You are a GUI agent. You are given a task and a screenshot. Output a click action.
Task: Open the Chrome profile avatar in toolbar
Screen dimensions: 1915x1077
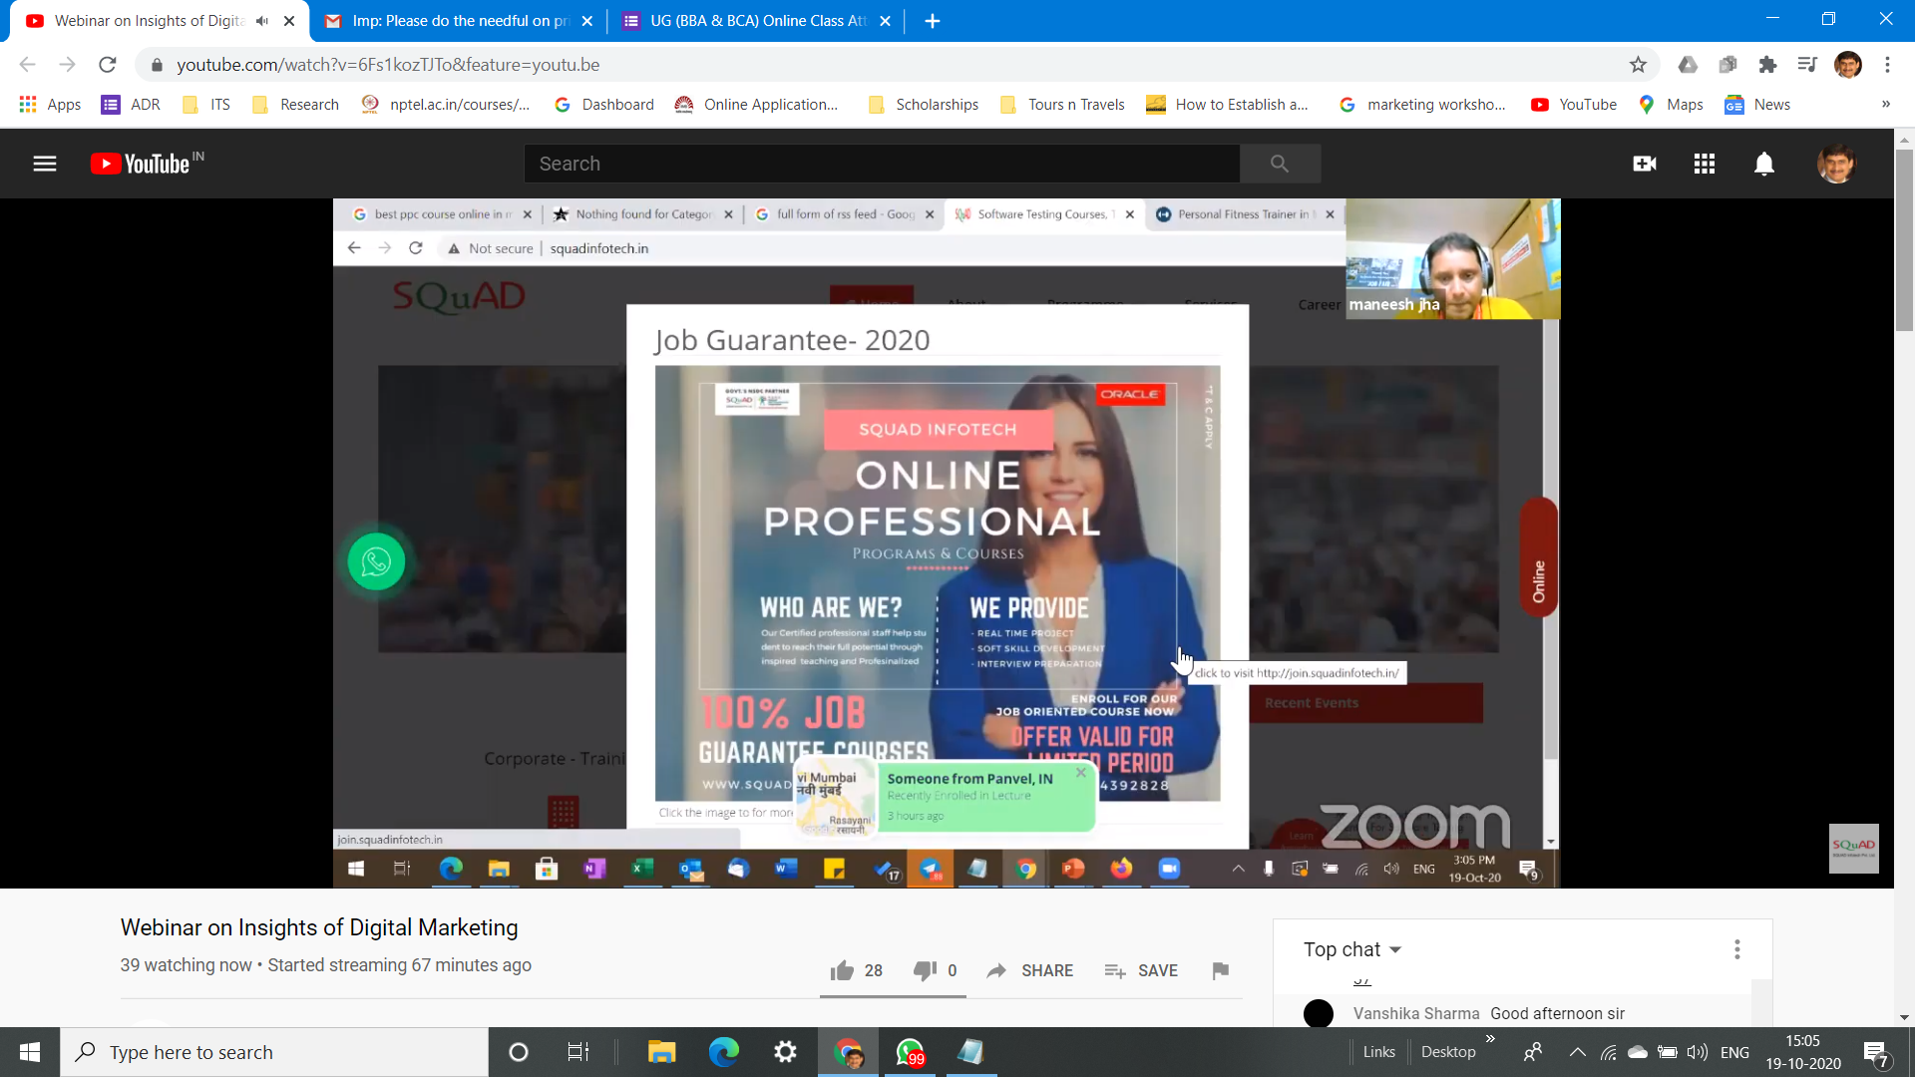(1848, 65)
